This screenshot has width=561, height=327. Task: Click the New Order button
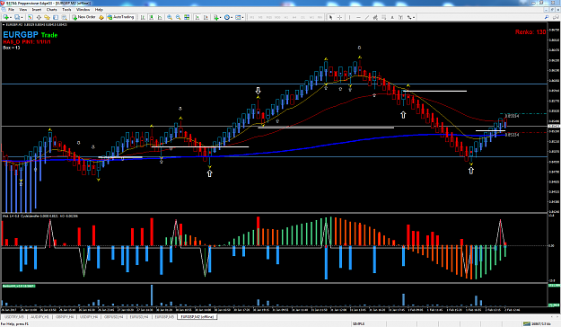point(83,17)
